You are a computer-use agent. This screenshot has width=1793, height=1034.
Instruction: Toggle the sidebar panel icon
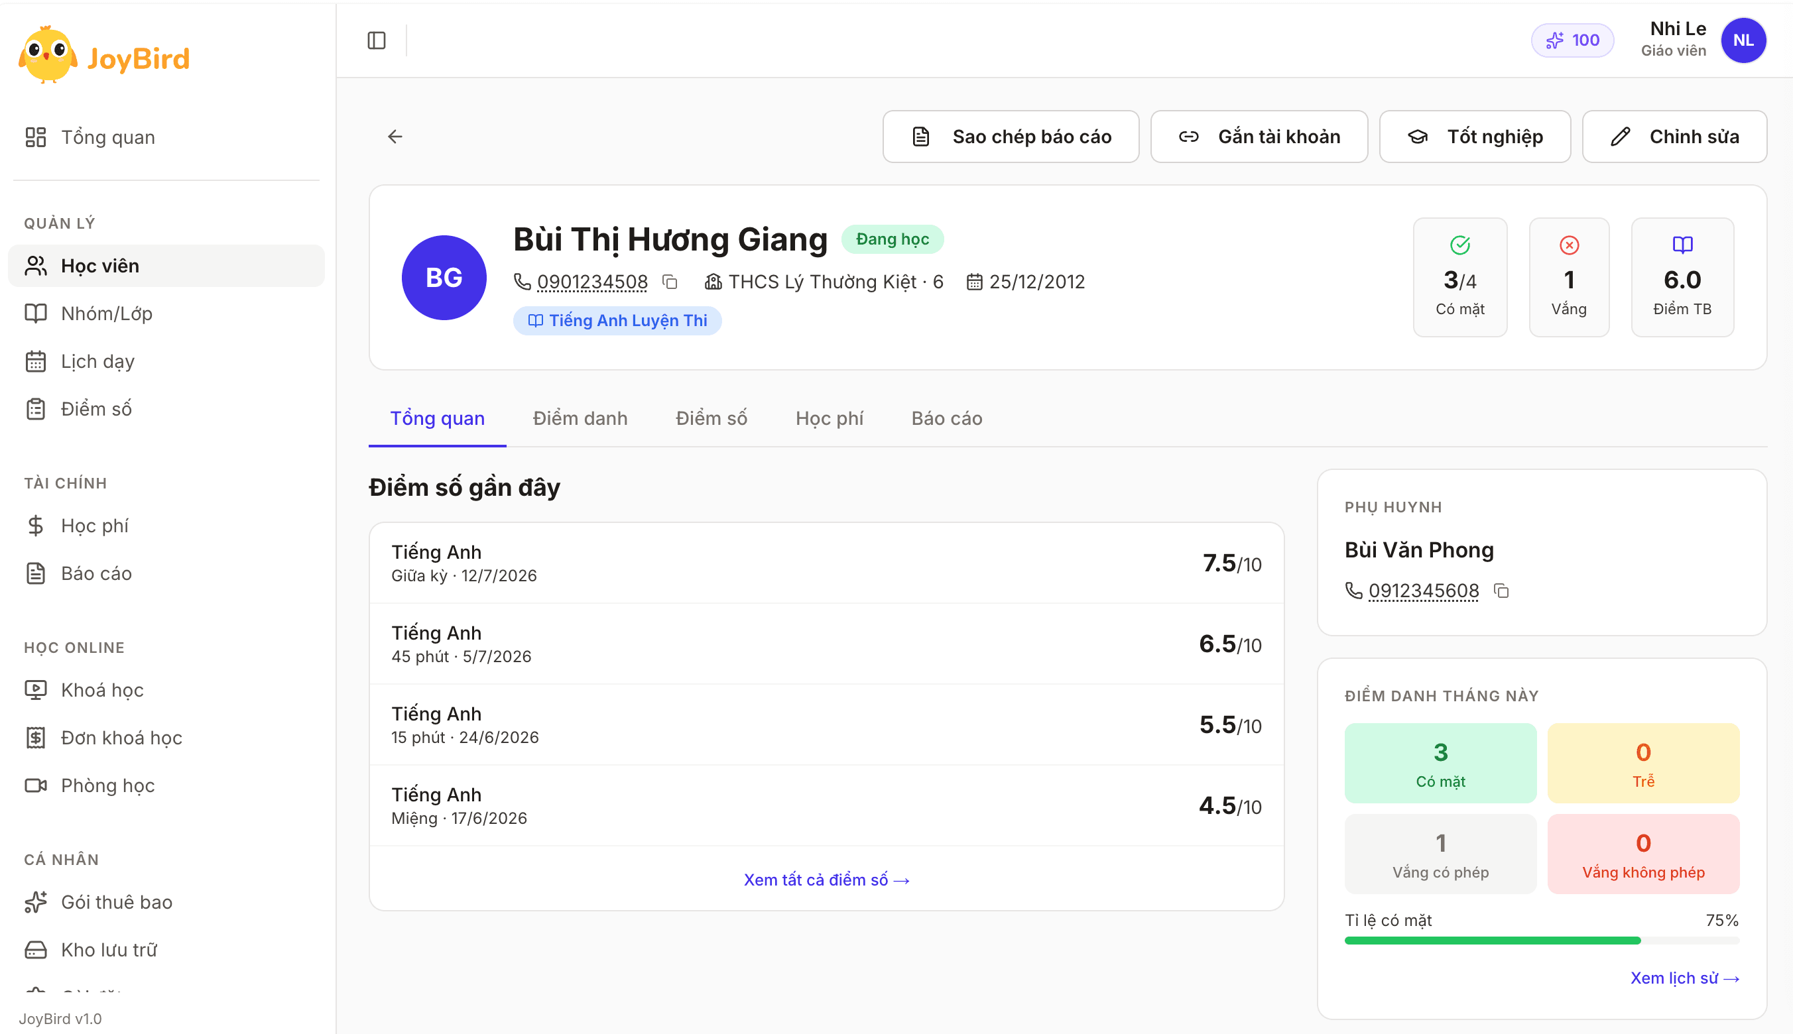[377, 40]
